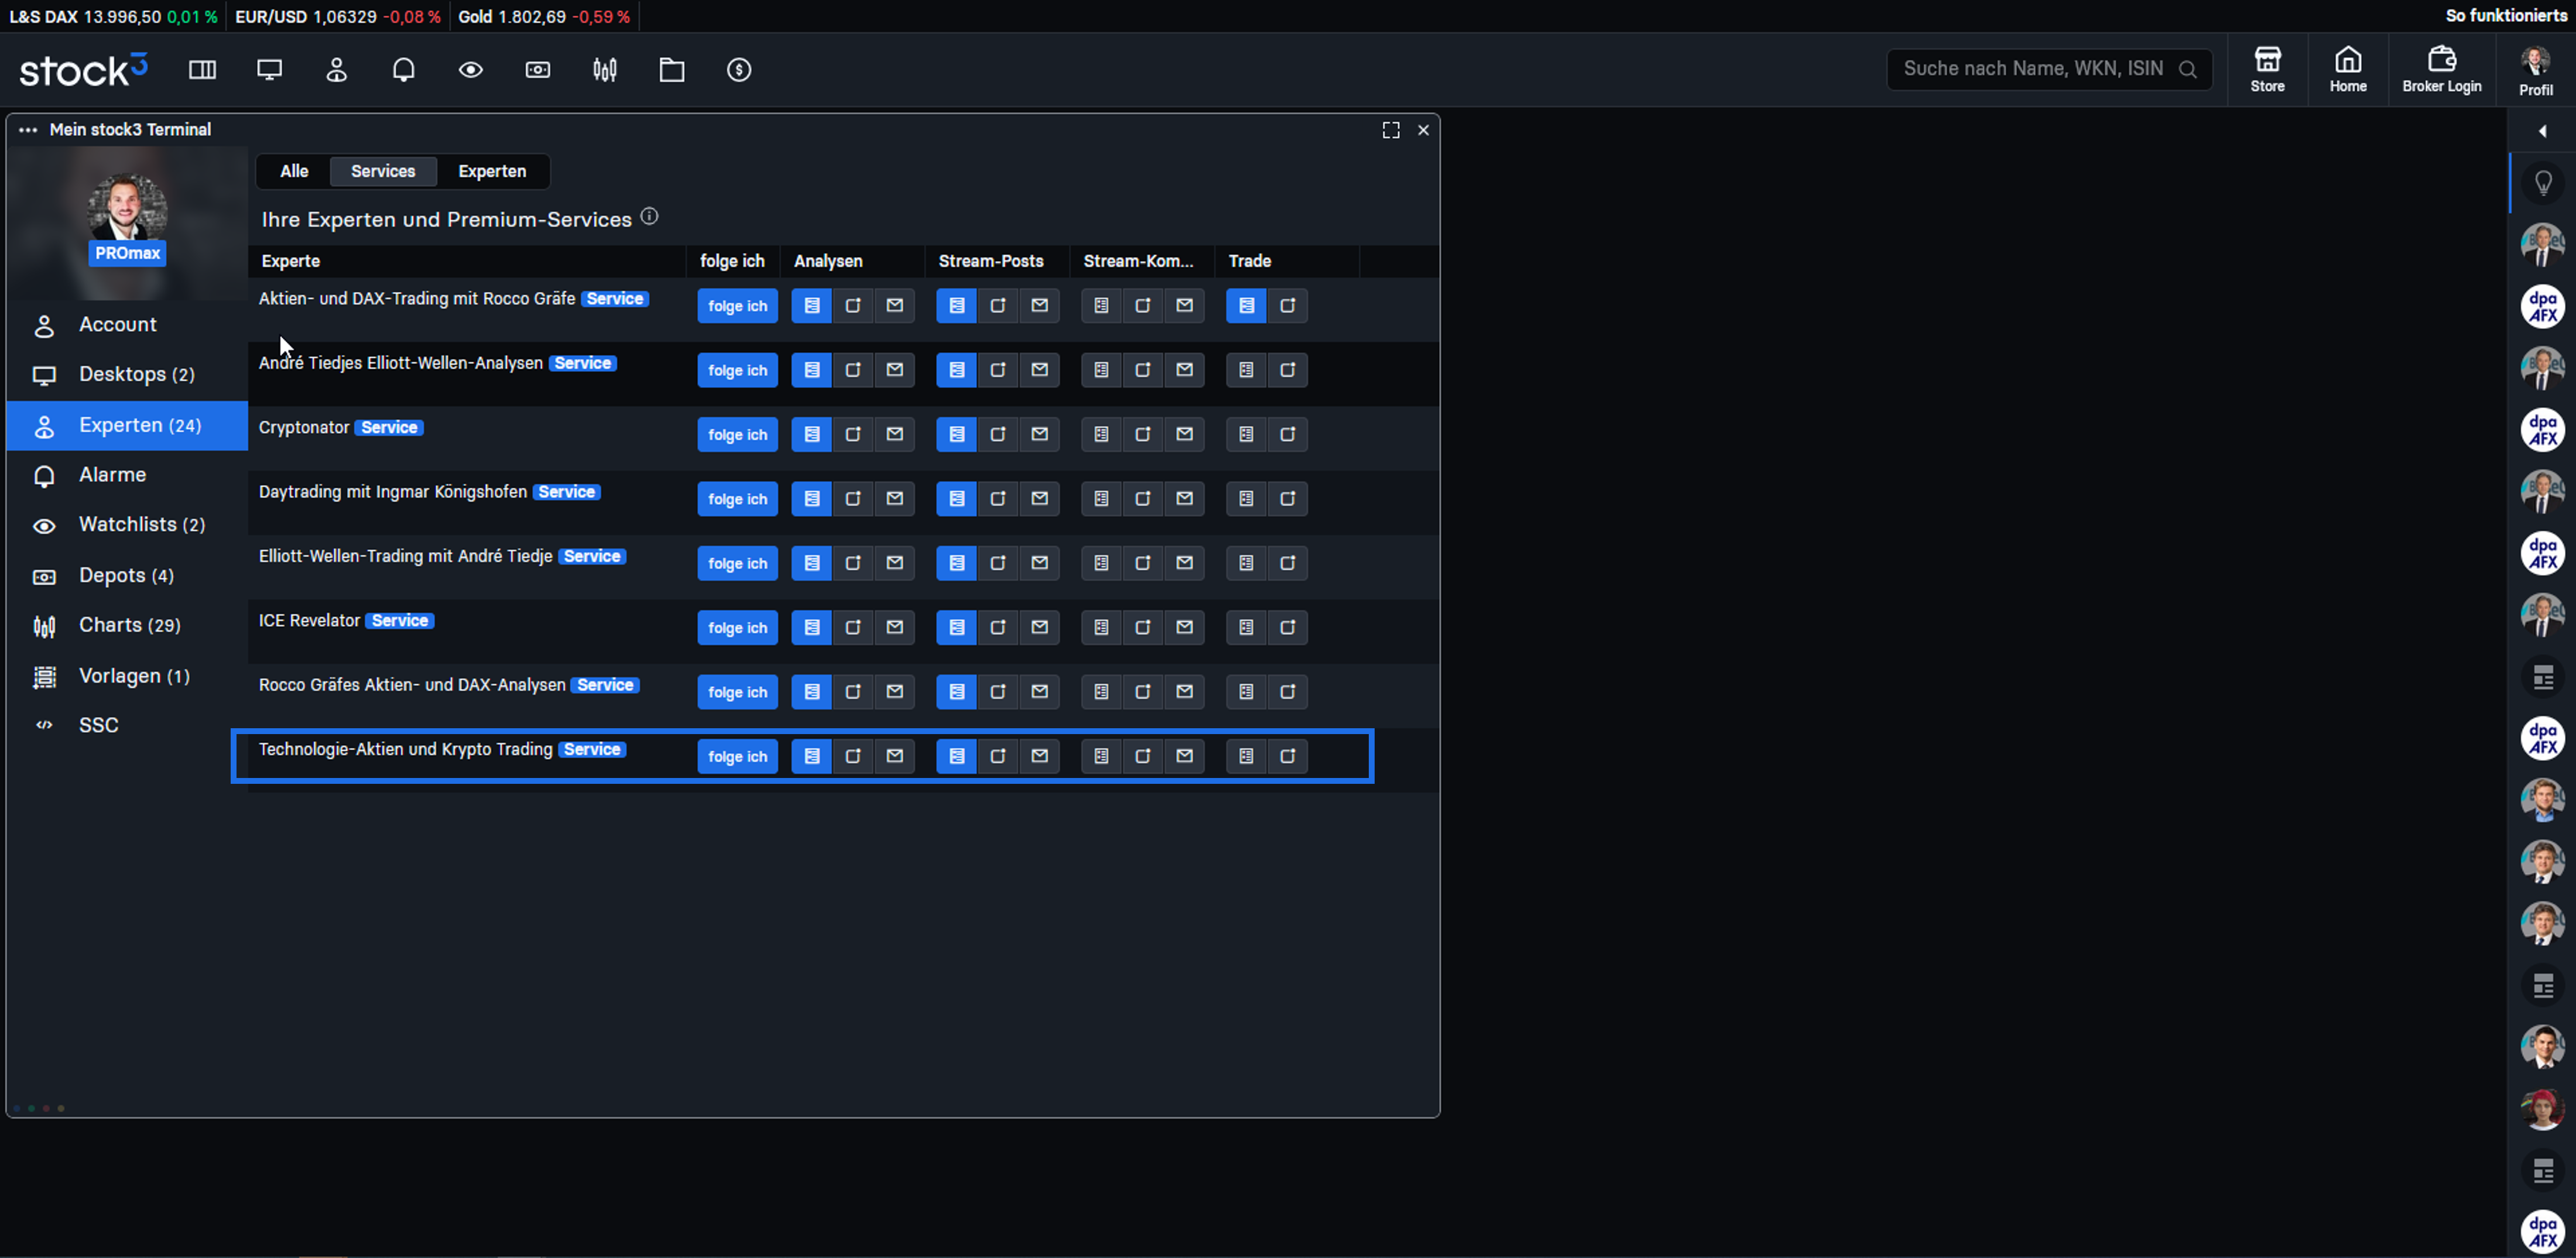Toggle Analysen email notification for Cryptonator
Screen dimensions: 2576x1258
tap(895, 435)
